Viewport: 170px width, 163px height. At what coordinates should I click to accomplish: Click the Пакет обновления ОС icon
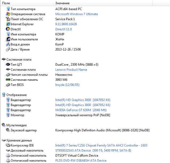(x=8, y=19)
